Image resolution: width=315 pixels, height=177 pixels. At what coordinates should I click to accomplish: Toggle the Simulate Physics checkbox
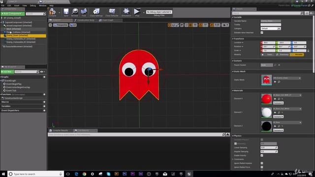(262, 140)
